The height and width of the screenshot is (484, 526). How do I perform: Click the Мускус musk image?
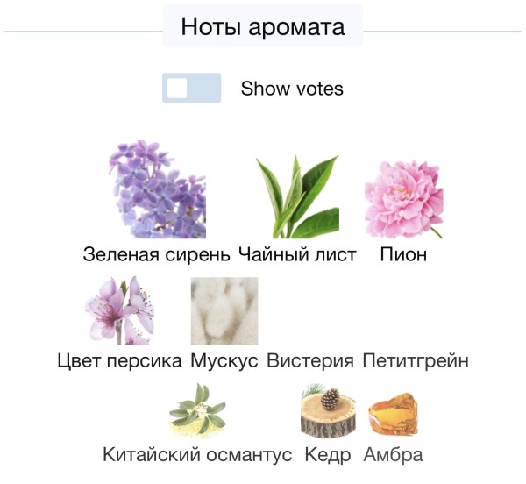(x=224, y=310)
